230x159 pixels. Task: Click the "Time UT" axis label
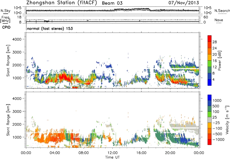point(112,157)
